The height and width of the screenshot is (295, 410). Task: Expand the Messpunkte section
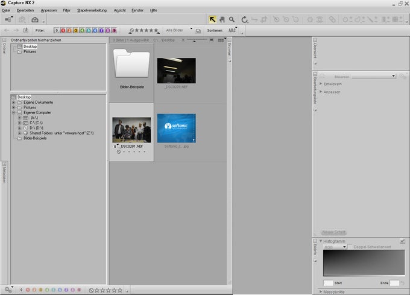tap(321, 291)
